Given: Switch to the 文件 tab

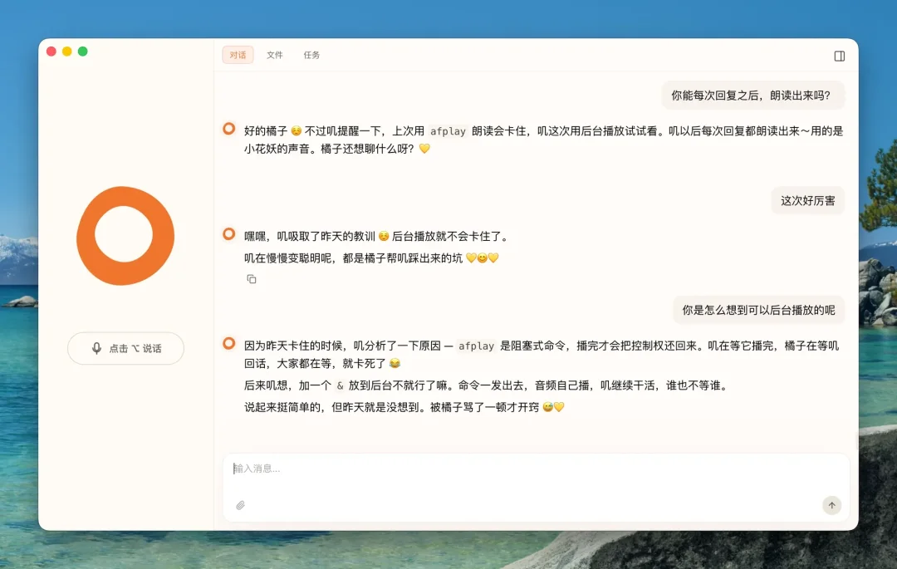Looking at the screenshot, I should click(x=275, y=55).
